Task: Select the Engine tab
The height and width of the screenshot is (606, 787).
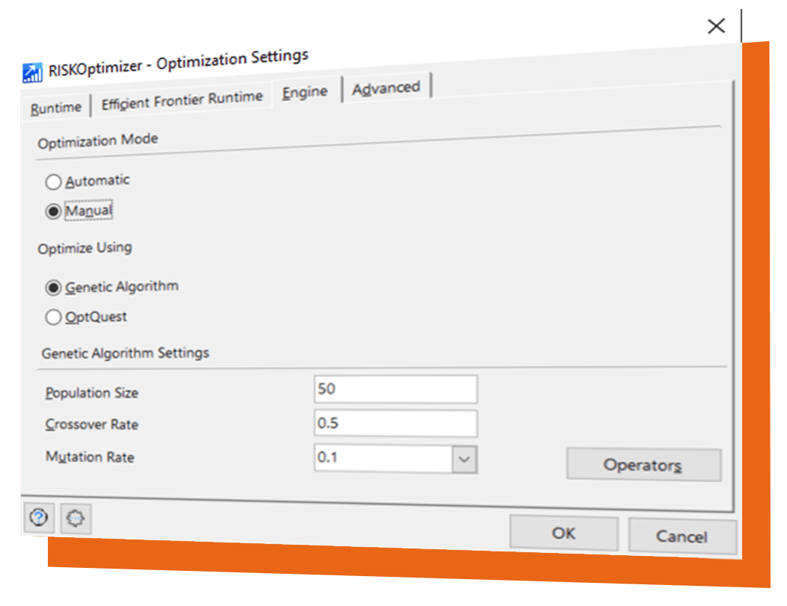Action: [x=305, y=93]
